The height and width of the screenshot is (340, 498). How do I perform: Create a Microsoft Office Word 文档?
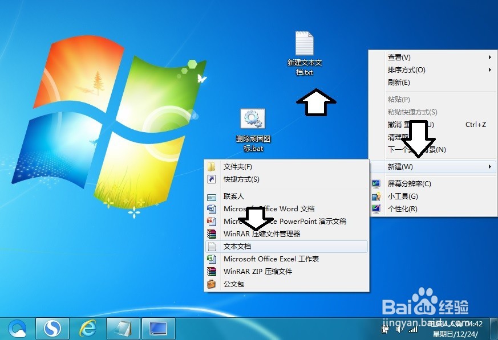coord(287,208)
